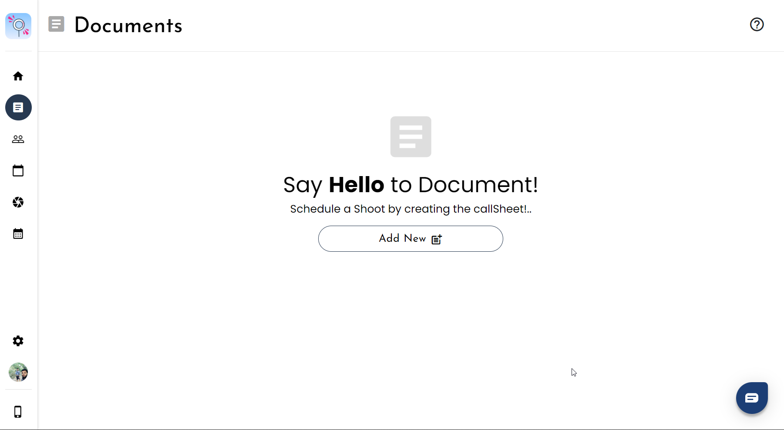Click the callSheet instruction text

click(x=411, y=209)
